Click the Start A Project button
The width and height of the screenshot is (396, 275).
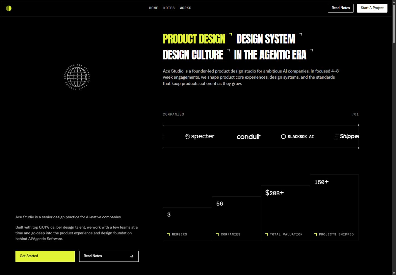[372, 8]
